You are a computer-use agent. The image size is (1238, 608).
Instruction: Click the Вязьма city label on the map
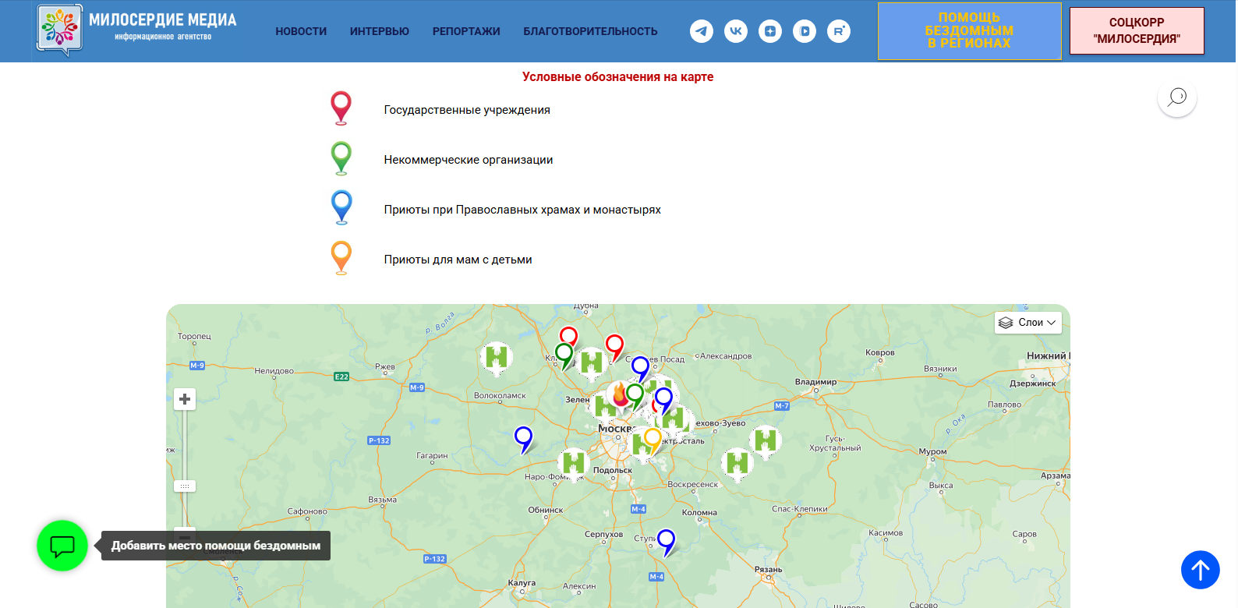(382, 500)
